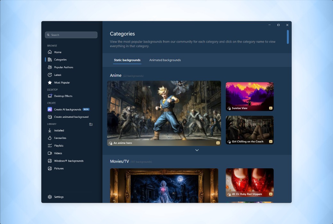The image size is (333, 224).
Task: Click the Settings label
Action: click(59, 197)
